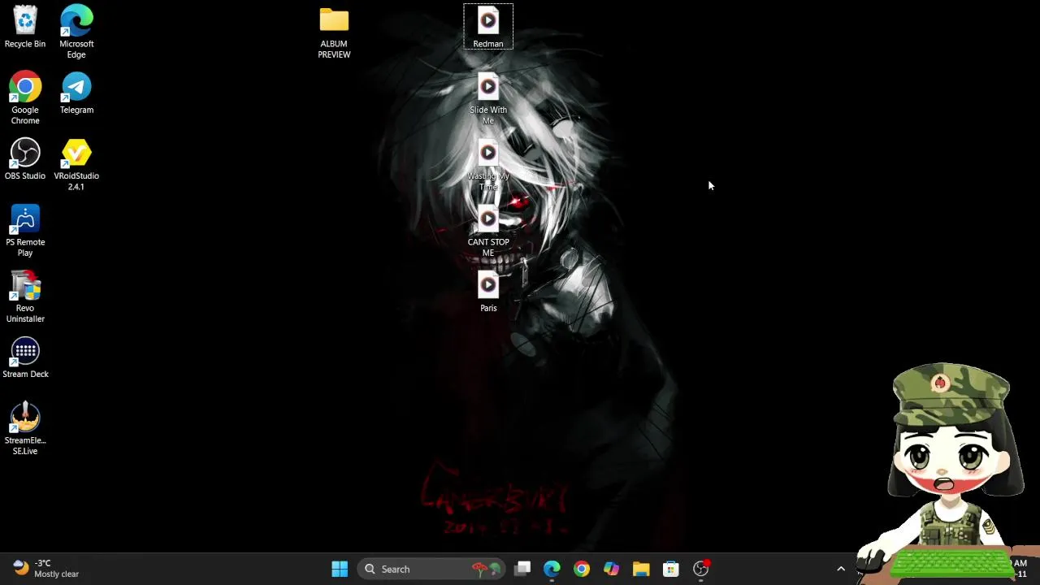Select the Slide With Me media file

(488, 98)
